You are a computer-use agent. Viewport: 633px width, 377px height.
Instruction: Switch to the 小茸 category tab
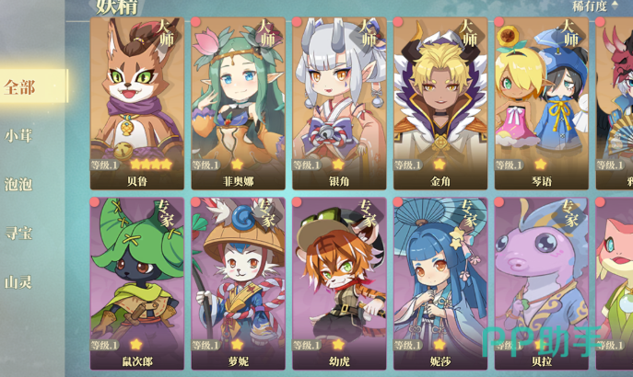18,136
